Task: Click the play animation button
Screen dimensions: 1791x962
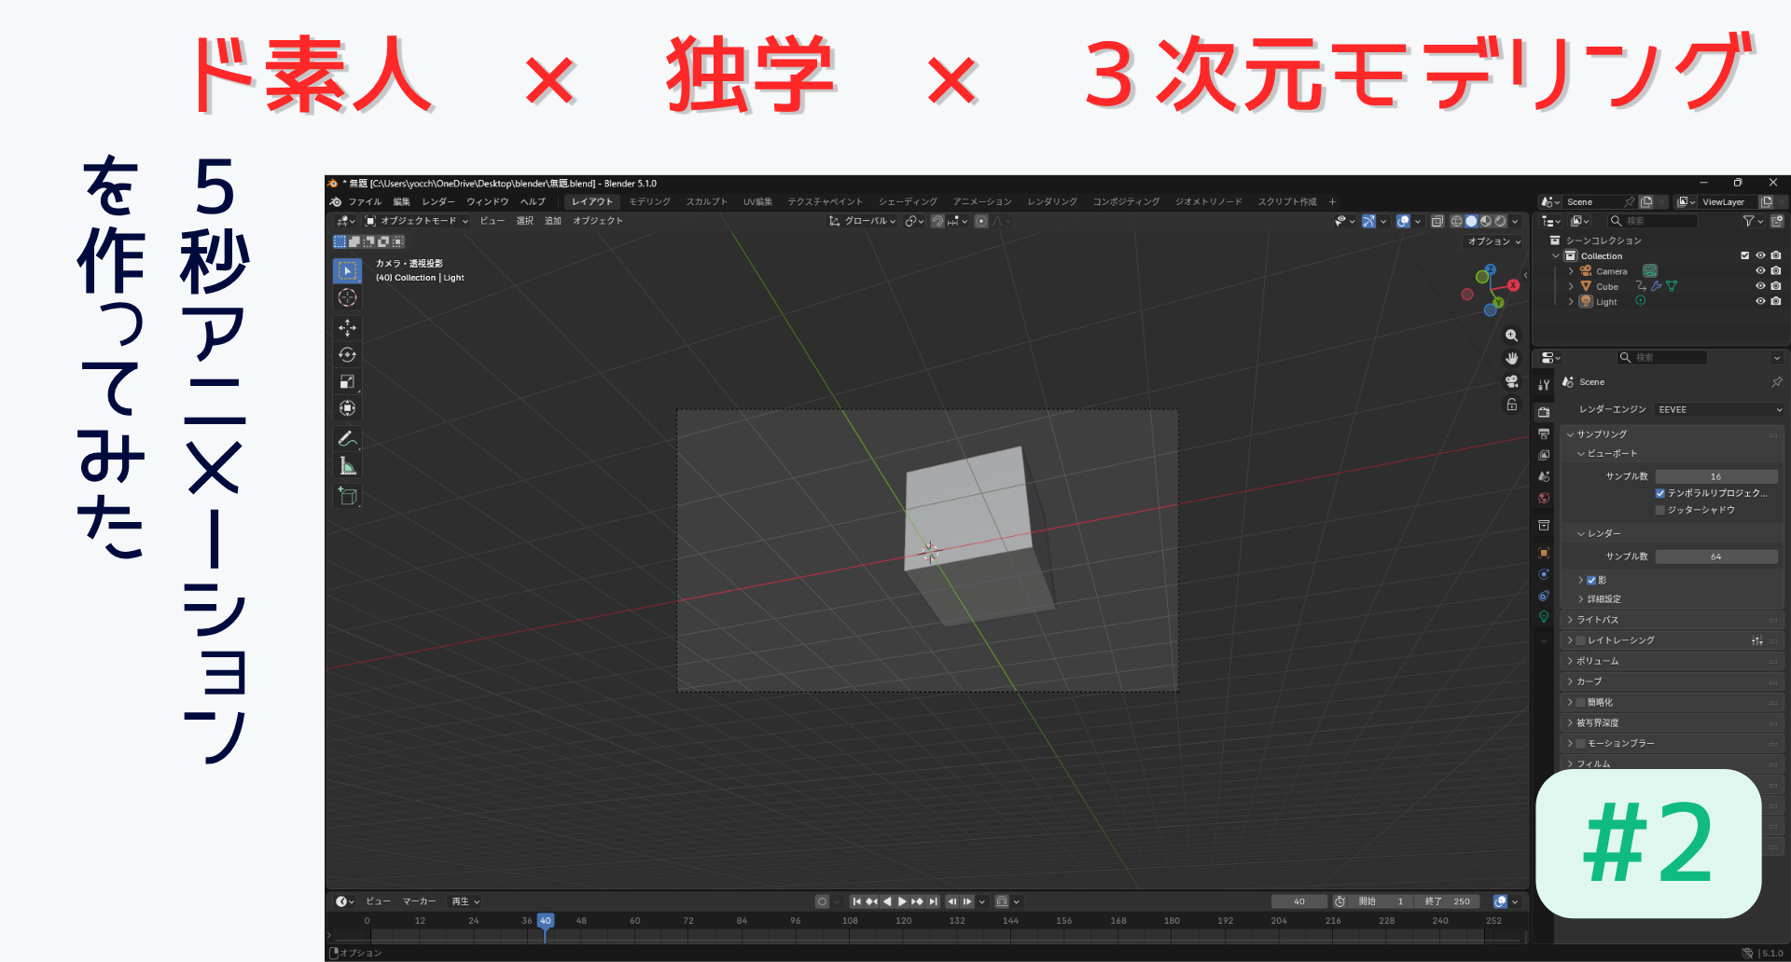Action: (902, 901)
